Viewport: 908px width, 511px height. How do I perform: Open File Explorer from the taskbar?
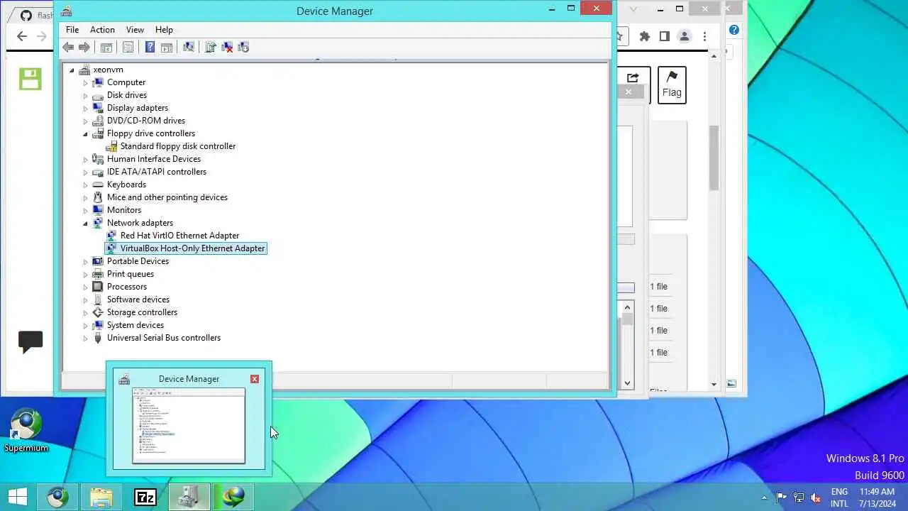pos(101,497)
